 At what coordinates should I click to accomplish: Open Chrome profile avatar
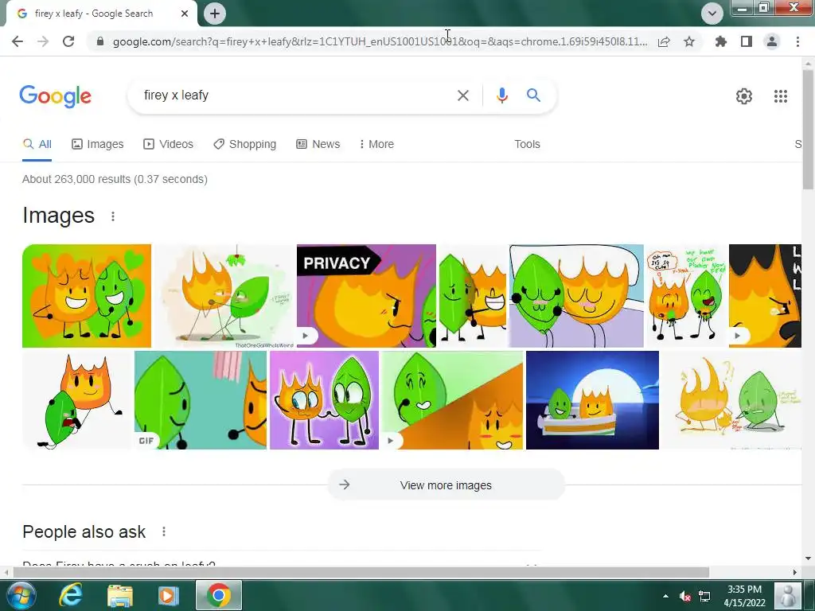(x=772, y=41)
